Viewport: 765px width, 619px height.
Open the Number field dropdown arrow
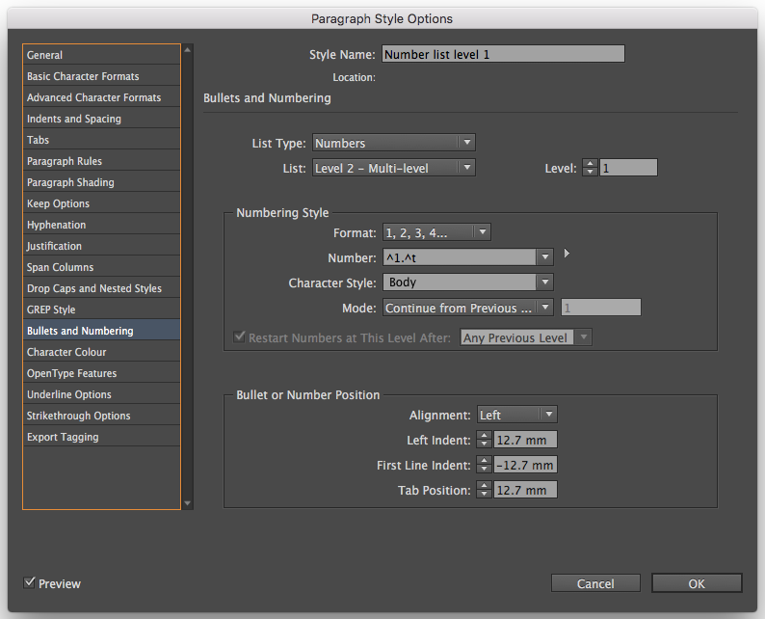[x=545, y=257]
